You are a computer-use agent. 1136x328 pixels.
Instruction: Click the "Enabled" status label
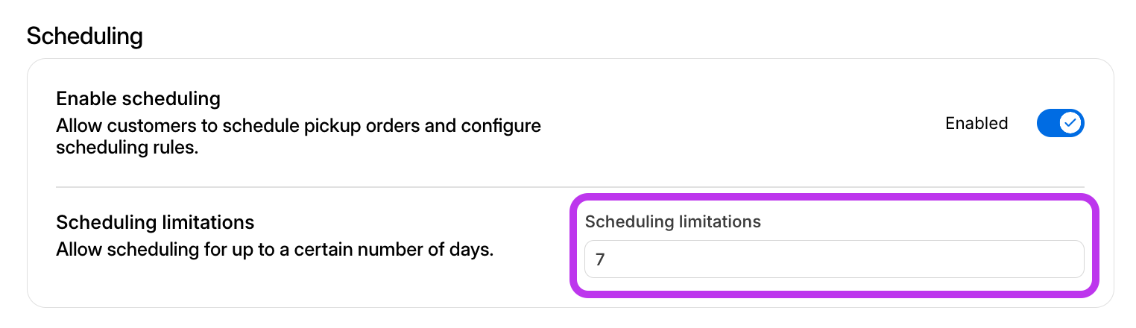click(x=976, y=123)
